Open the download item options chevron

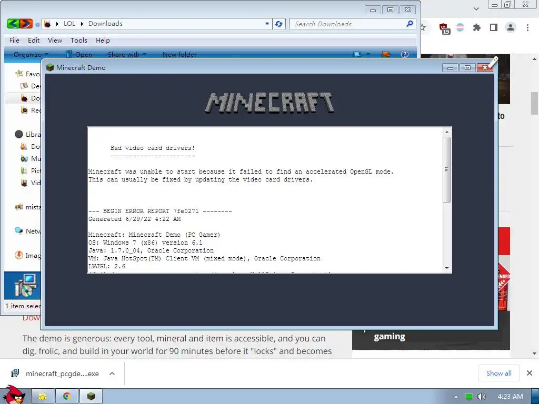pos(112,373)
